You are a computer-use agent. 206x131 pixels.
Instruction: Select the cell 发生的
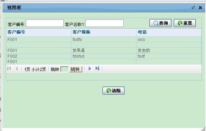tap(169, 50)
